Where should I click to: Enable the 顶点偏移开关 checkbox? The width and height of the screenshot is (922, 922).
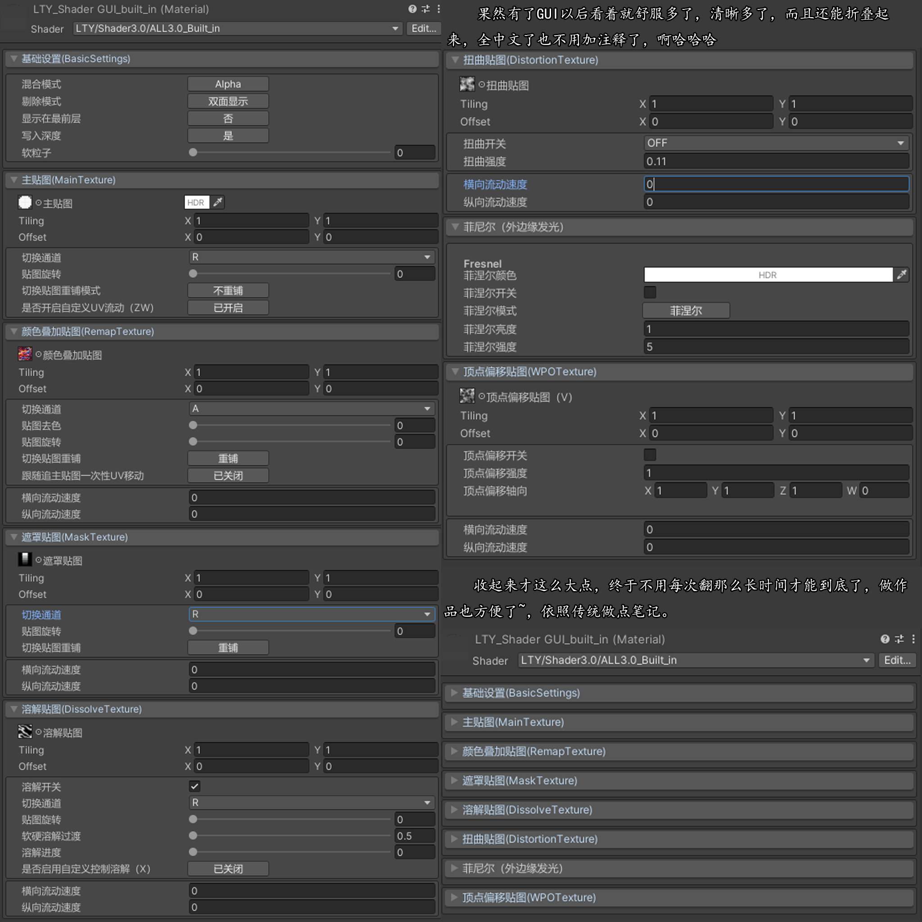(x=650, y=454)
